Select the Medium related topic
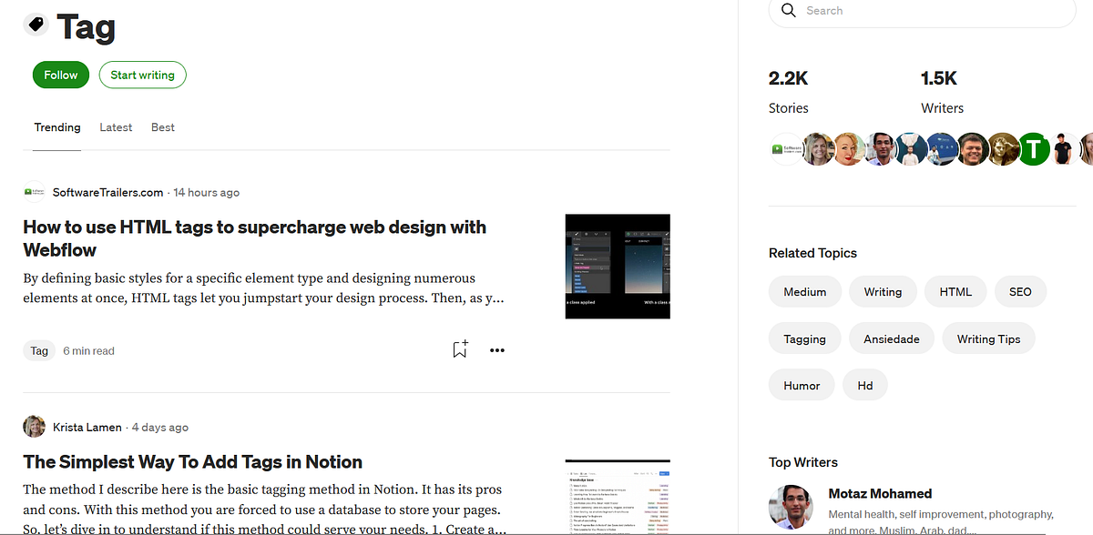 click(x=805, y=292)
